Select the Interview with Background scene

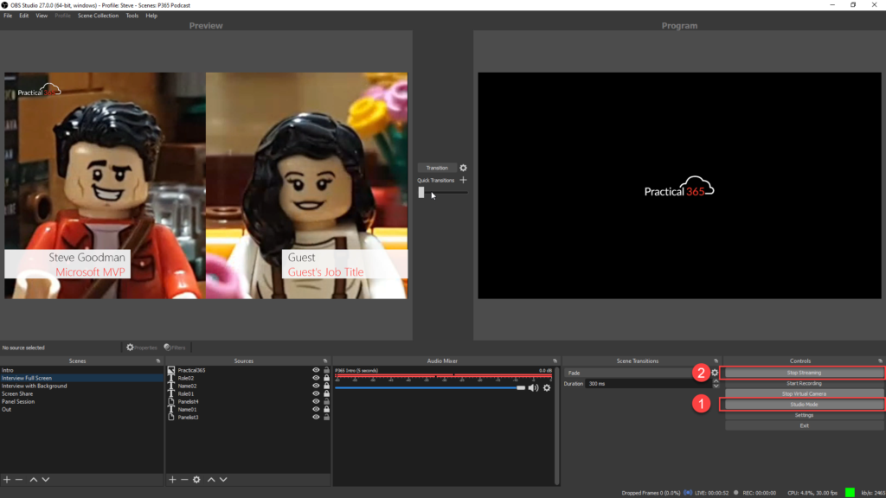pyautogui.click(x=81, y=386)
